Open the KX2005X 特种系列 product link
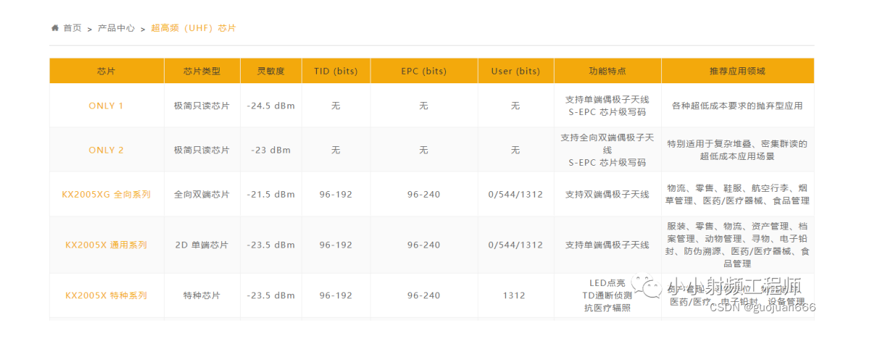 [x=106, y=295]
